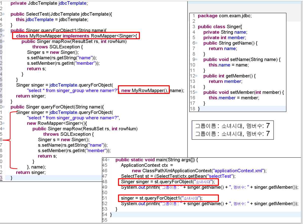The image size is (303, 224).
Task: Click 'this.member = member;' statement
Action: (x=234, y=98)
